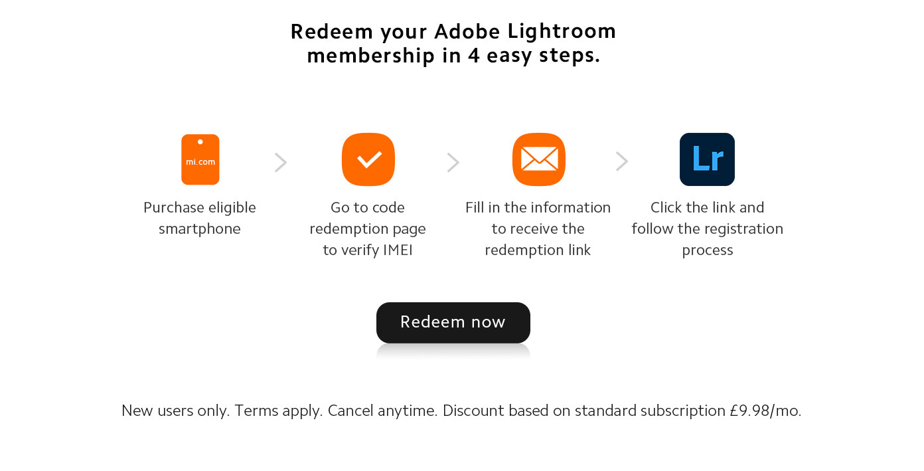Select the Go to code redemption page label
The height and width of the screenshot is (471, 924).
pyautogui.click(x=368, y=229)
